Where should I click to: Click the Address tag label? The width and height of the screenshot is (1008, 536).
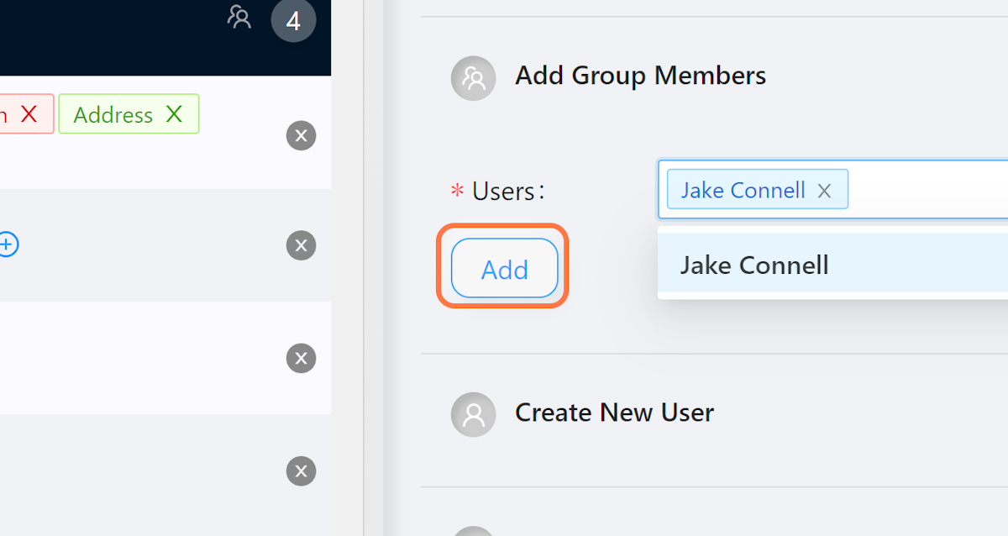(x=113, y=115)
